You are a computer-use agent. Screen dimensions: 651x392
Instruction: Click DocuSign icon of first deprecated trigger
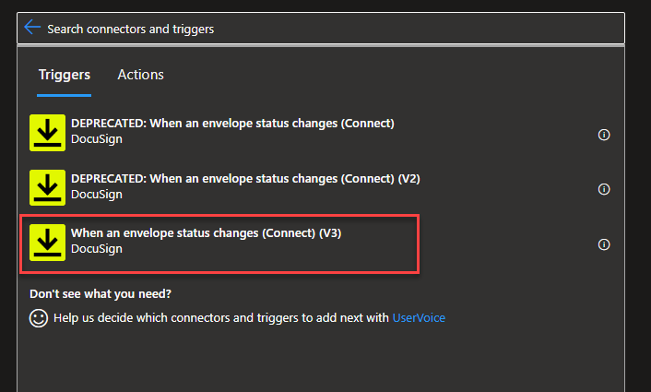47,133
